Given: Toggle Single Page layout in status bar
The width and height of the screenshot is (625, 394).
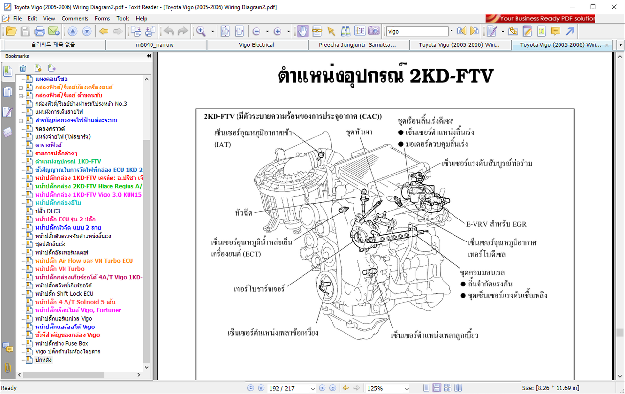Looking at the screenshot, I should click(427, 388).
